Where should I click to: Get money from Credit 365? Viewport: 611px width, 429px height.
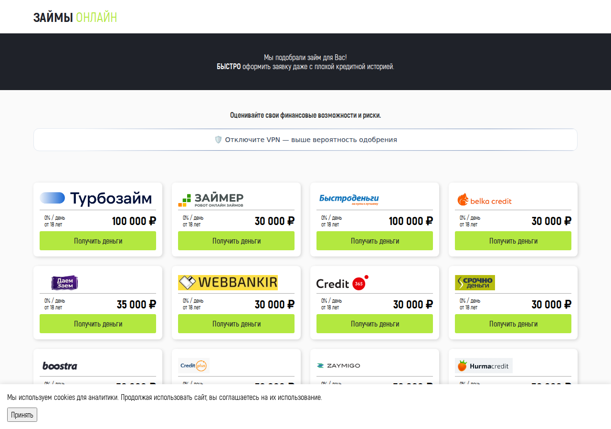(x=375, y=324)
